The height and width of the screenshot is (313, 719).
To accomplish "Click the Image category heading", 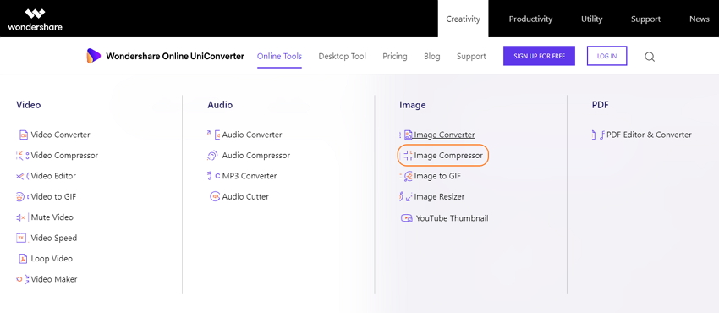I will (413, 105).
